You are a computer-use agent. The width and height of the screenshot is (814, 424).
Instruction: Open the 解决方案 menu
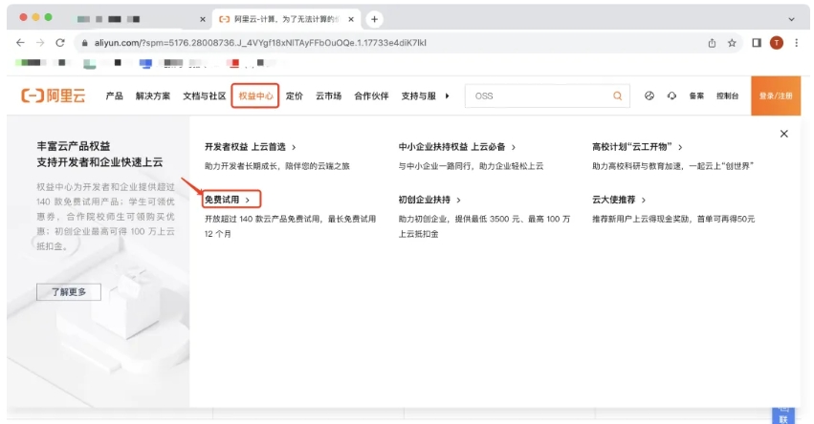click(x=153, y=95)
